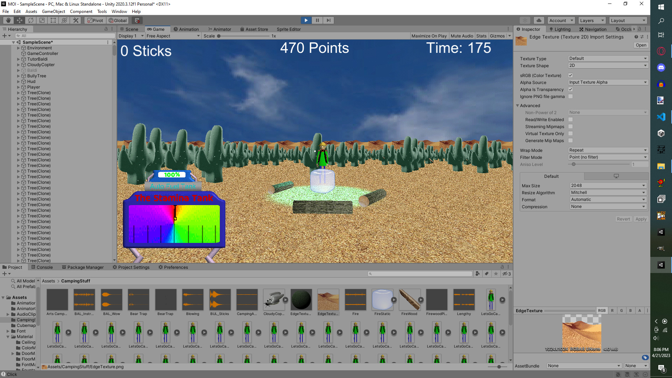Open the Max Size dropdown
The image size is (672, 378).
point(608,185)
